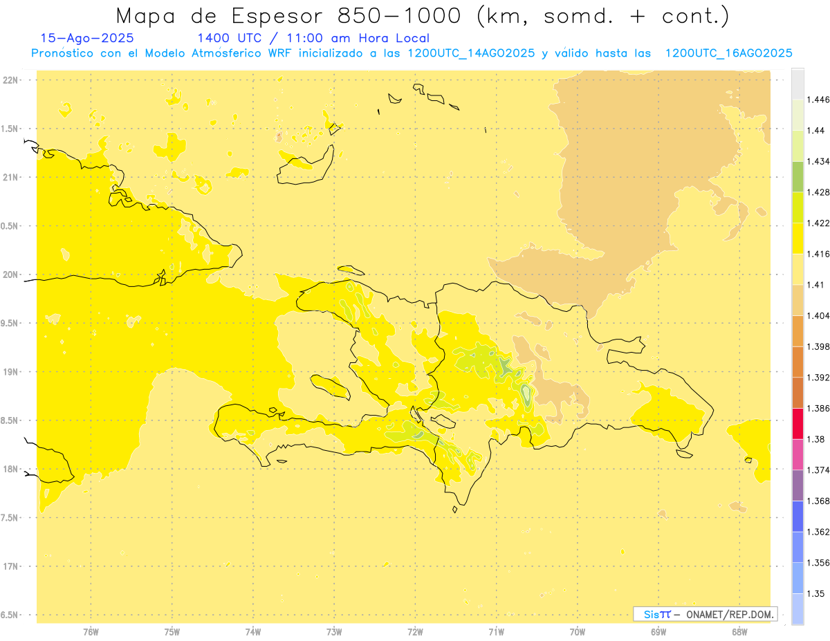830x641 pixels.
Task: Click the 75W longitude label
Action: tap(172, 632)
